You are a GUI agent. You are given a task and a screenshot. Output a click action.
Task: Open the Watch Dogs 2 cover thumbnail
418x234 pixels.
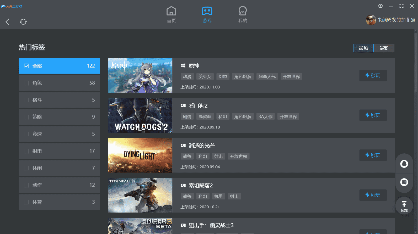(140, 115)
